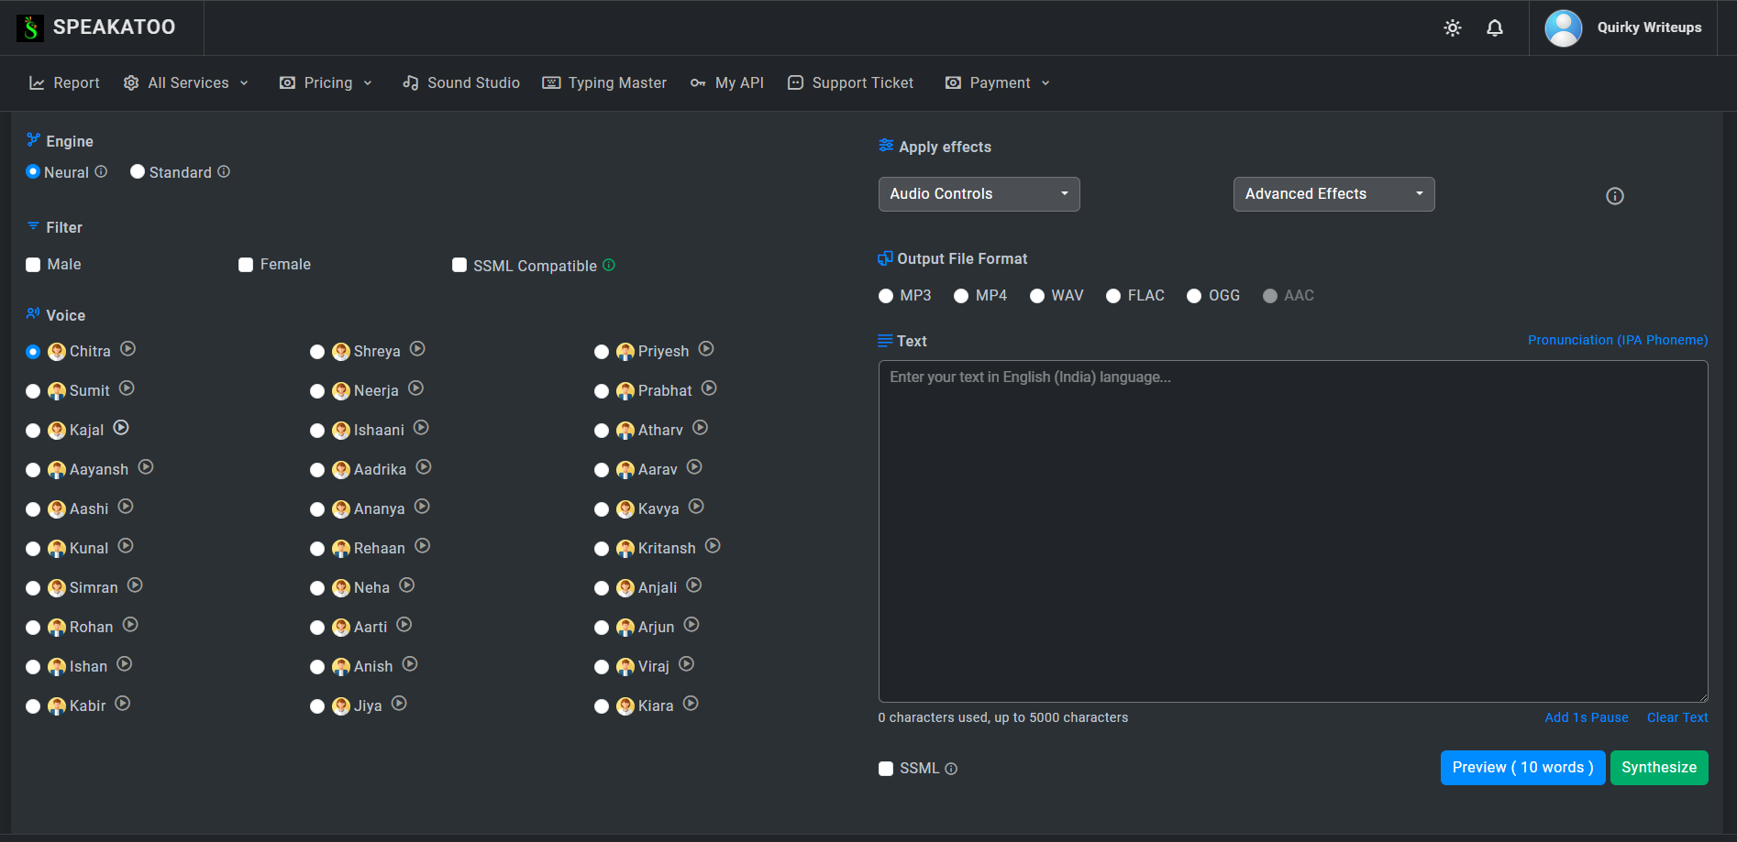Screen dimensions: 1737x842
Task: Click the Synthesize button
Action: point(1659,768)
